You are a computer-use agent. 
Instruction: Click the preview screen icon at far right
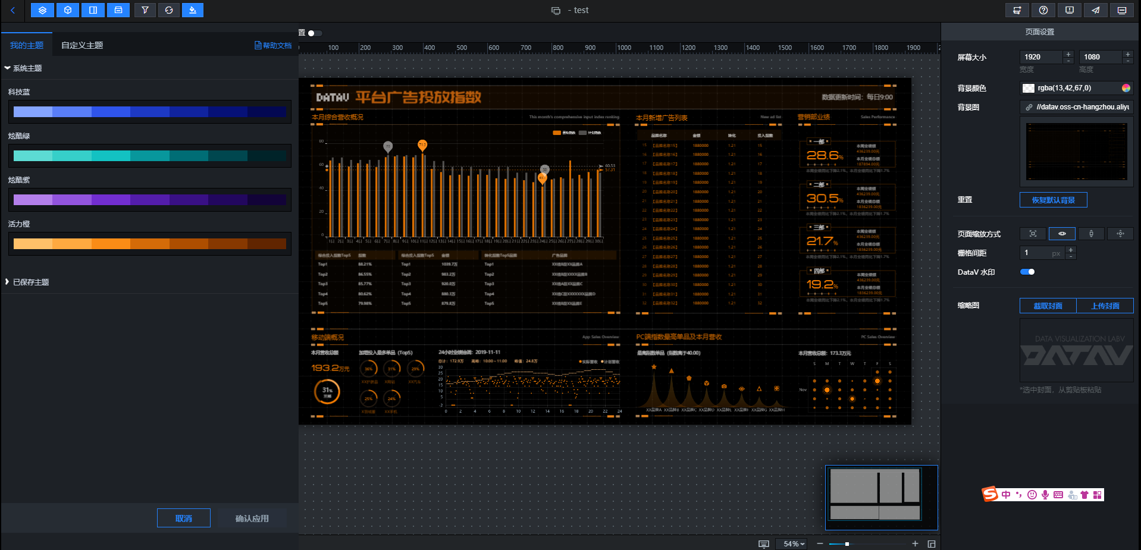coord(1122,10)
